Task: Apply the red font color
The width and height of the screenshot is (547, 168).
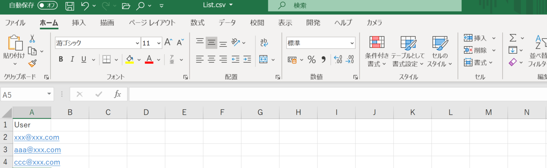Action: tap(149, 59)
